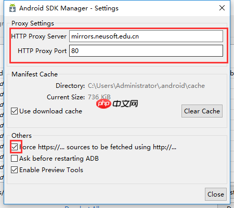Enable Ask before restarting ADB checkbox
The height and width of the screenshot is (208, 234).
[14, 159]
